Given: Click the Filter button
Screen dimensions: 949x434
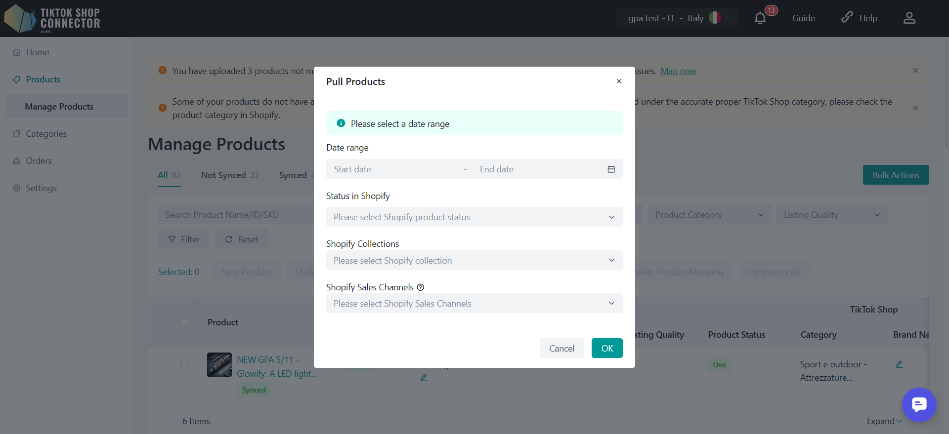Looking at the screenshot, I should [x=183, y=239].
